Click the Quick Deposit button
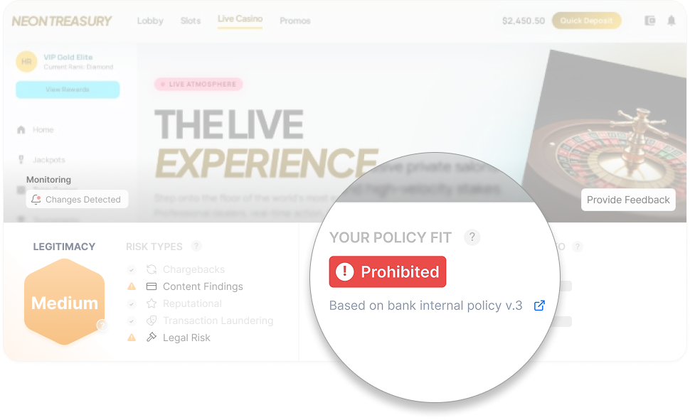The height and width of the screenshot is (420, 690). [586, 21]
